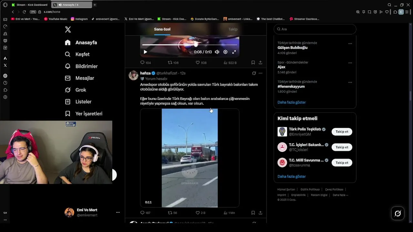The width and height of the screenshot is (413, 232).
Task: Click the Ara search field
Action: click(x=315, y=29)
